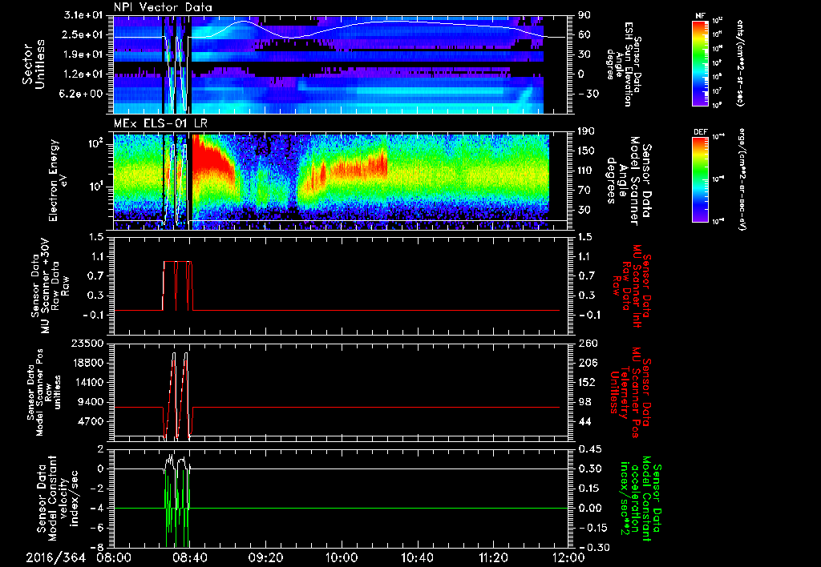Image resolution: width=821 pixels, height=567 pixels.
Task: Click the 4700 scanner position tick
Action: (x=90, y=421)
